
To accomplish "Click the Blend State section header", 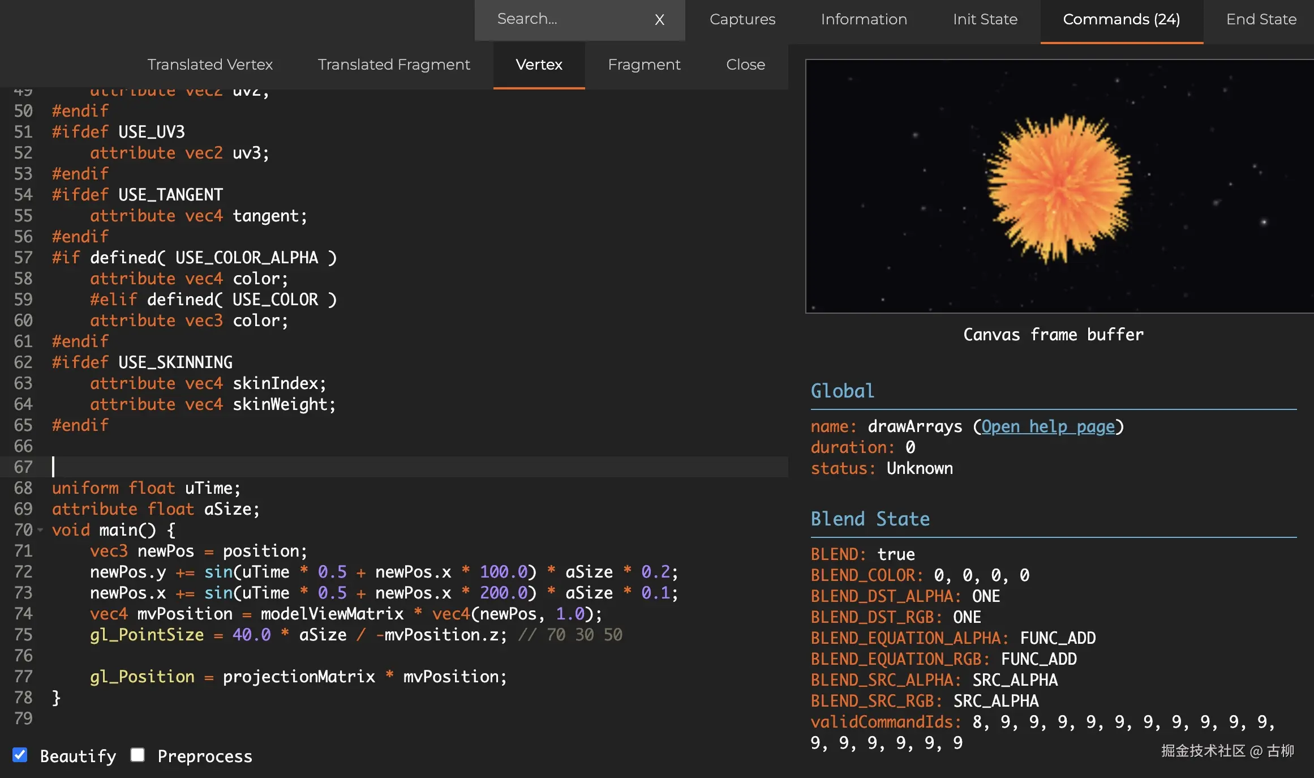I will coord(870,519).
